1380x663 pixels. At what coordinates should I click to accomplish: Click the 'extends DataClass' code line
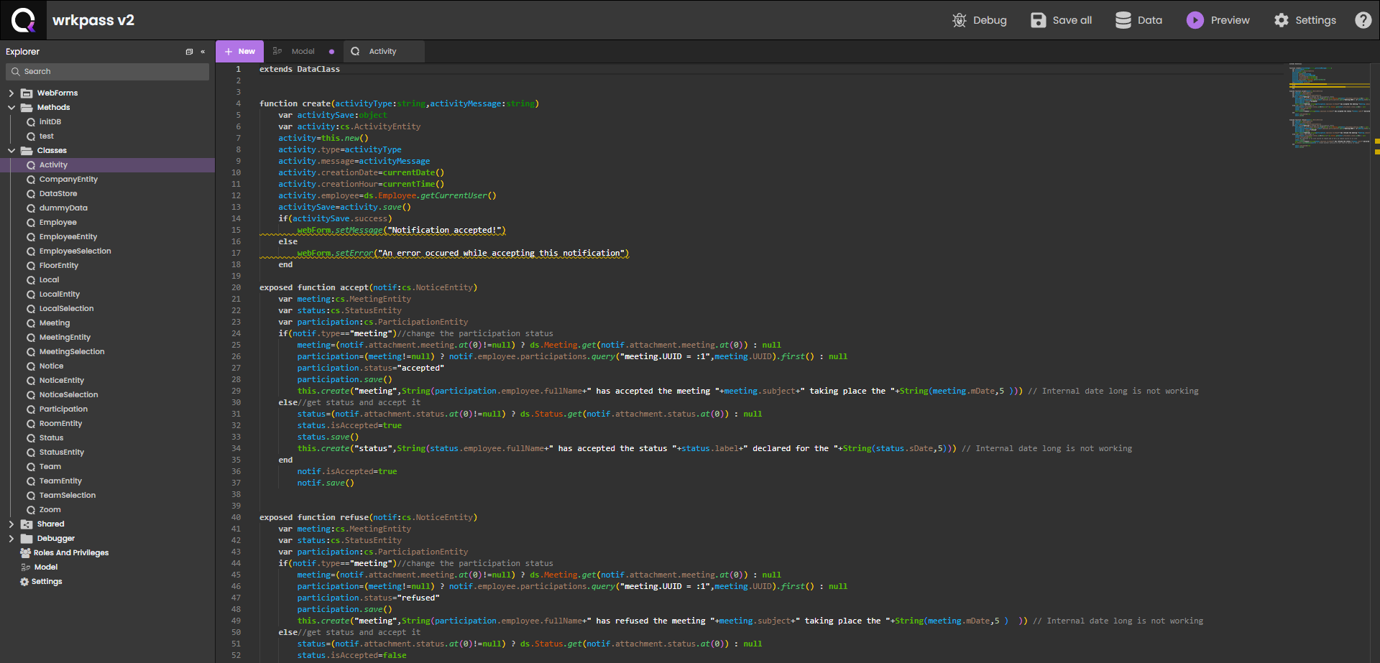click(300, 69)
